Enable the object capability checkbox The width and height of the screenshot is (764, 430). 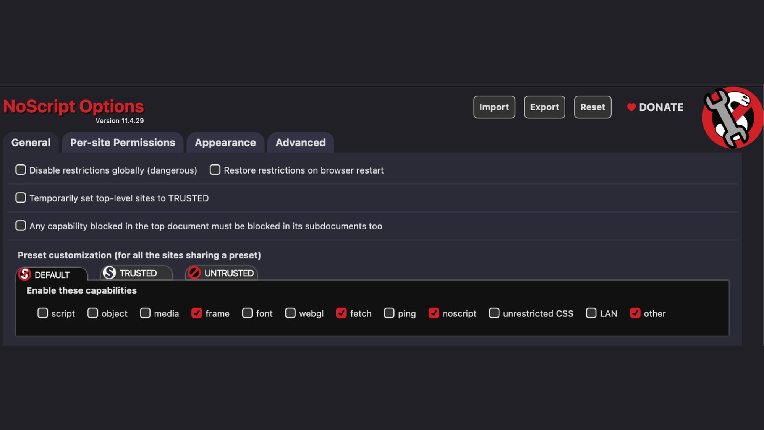coord(93,313)
